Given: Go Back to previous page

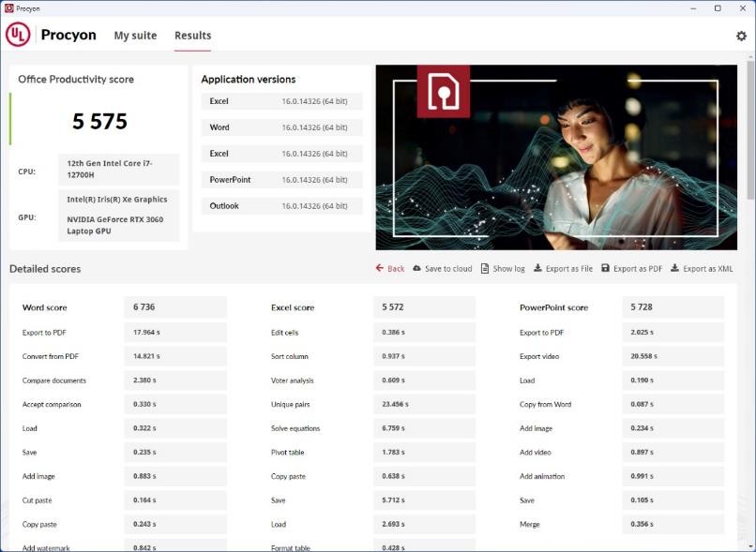Looking at the screenshot, I should 396,269.
